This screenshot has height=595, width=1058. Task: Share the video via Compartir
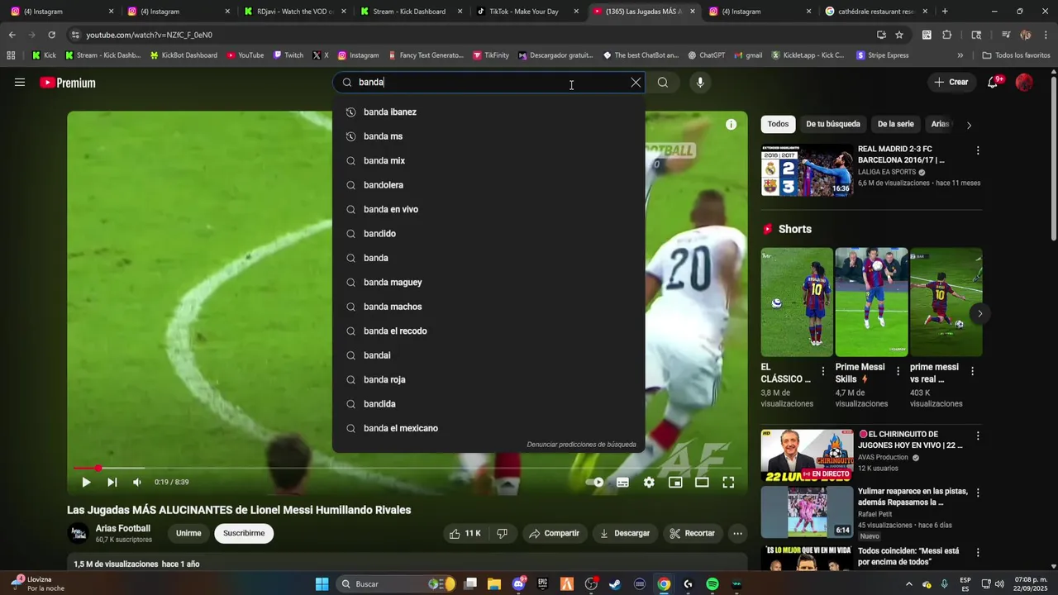coord(554,534)
